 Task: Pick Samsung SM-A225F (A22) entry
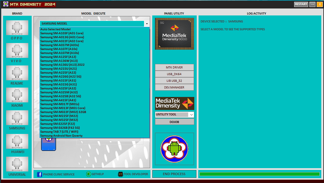(94, 73)
